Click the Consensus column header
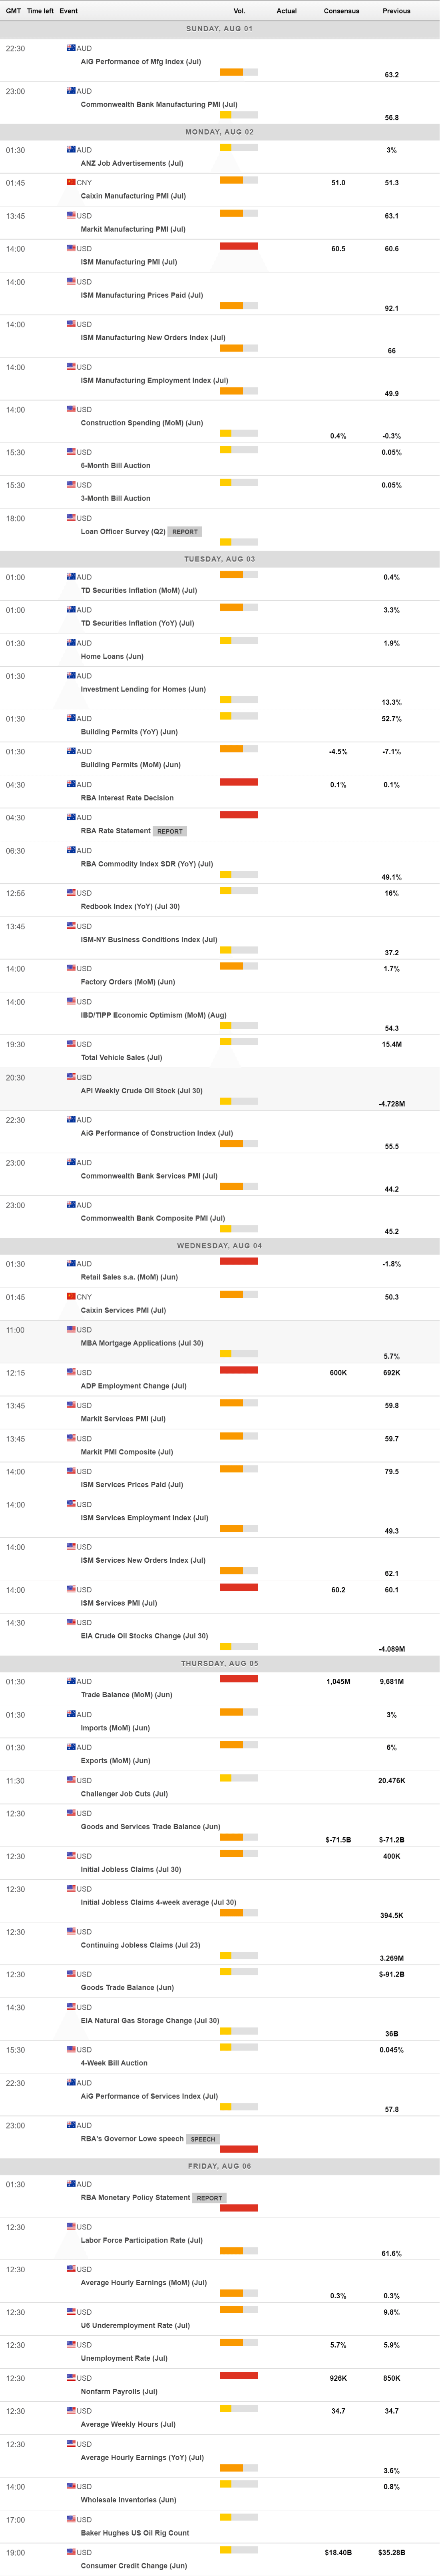This screenshot has width=440, height=2576. tap(341, 11)
